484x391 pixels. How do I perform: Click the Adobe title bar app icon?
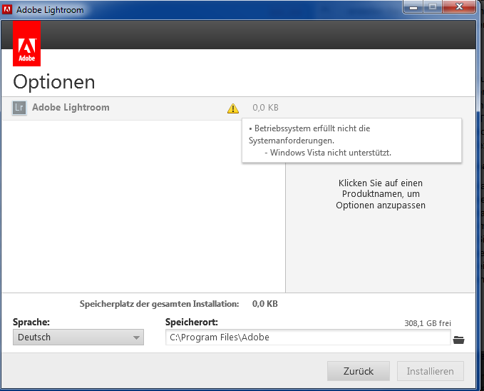(7, 9)
